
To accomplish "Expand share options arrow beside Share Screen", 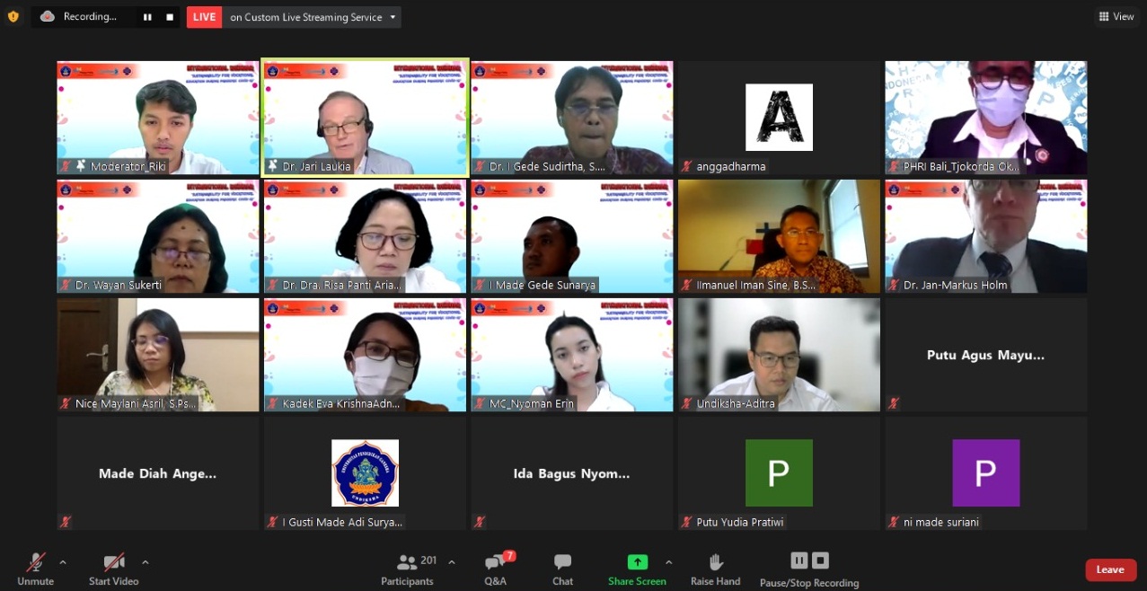I will coord(668,562).
